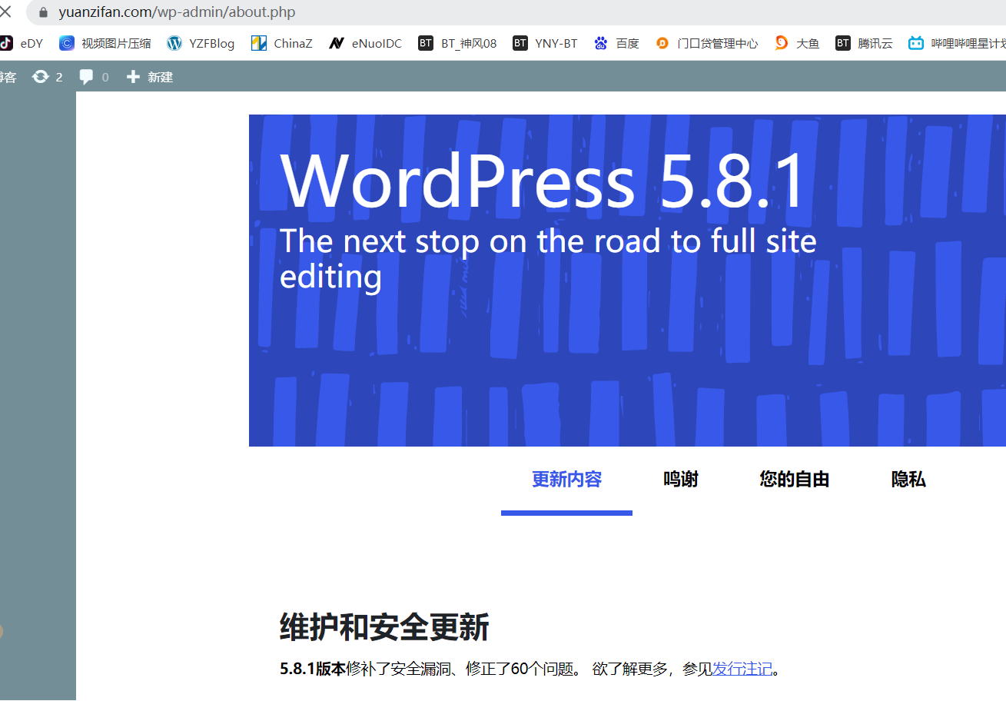Click the eDY TikTok bookmark icon
1006x701 pixels.
click(6, 43)
